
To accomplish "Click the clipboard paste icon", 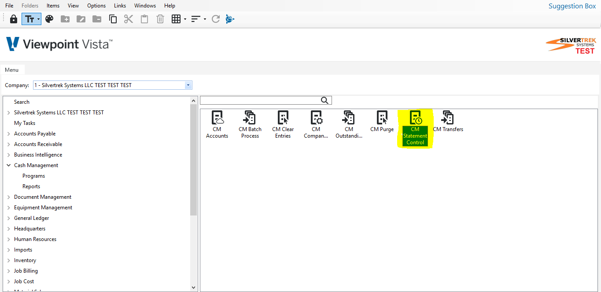I will coord(144,19).
